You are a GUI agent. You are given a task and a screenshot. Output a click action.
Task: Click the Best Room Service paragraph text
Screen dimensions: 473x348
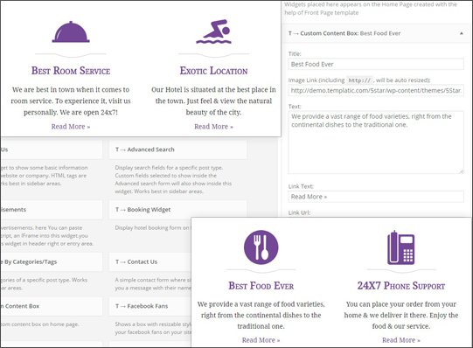[71, 101]
